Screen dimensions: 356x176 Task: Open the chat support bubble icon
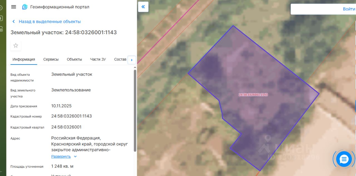click(344, 159)
